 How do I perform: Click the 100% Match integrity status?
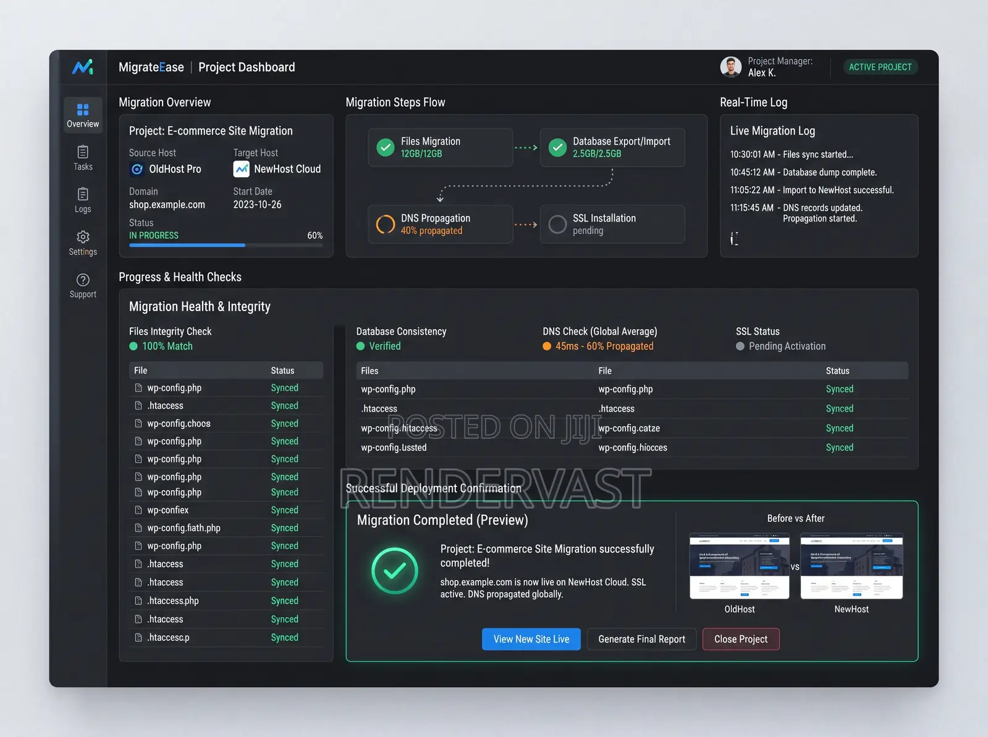[x=161, y=346]
